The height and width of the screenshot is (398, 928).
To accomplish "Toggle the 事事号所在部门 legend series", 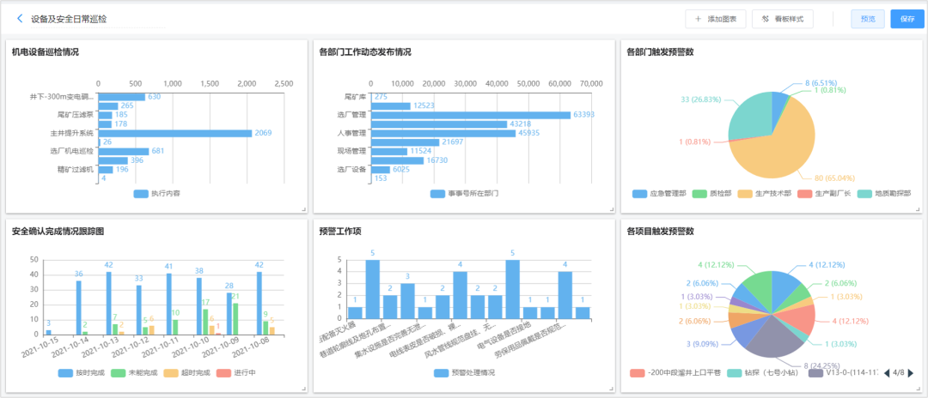I will point(464,194).
